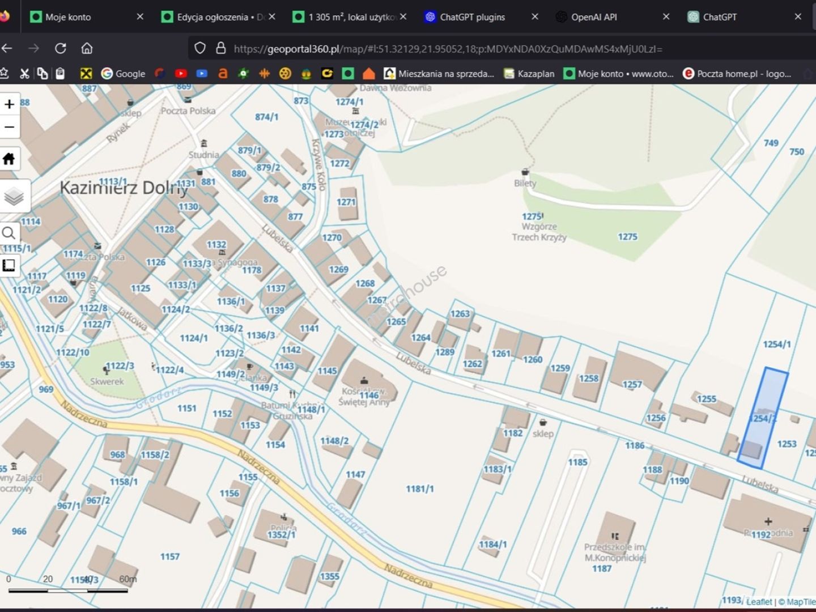Screen dimensions: 816x612
Task: Show site security padlock info
Action: tap(221, 49)
